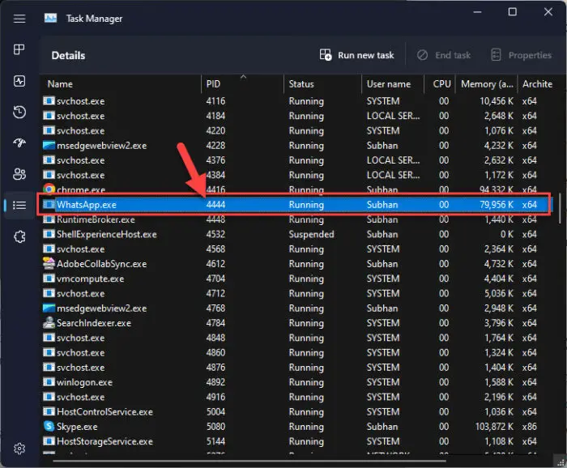
Task: Click the Skype.exe process icon
Action: (49, 426)
